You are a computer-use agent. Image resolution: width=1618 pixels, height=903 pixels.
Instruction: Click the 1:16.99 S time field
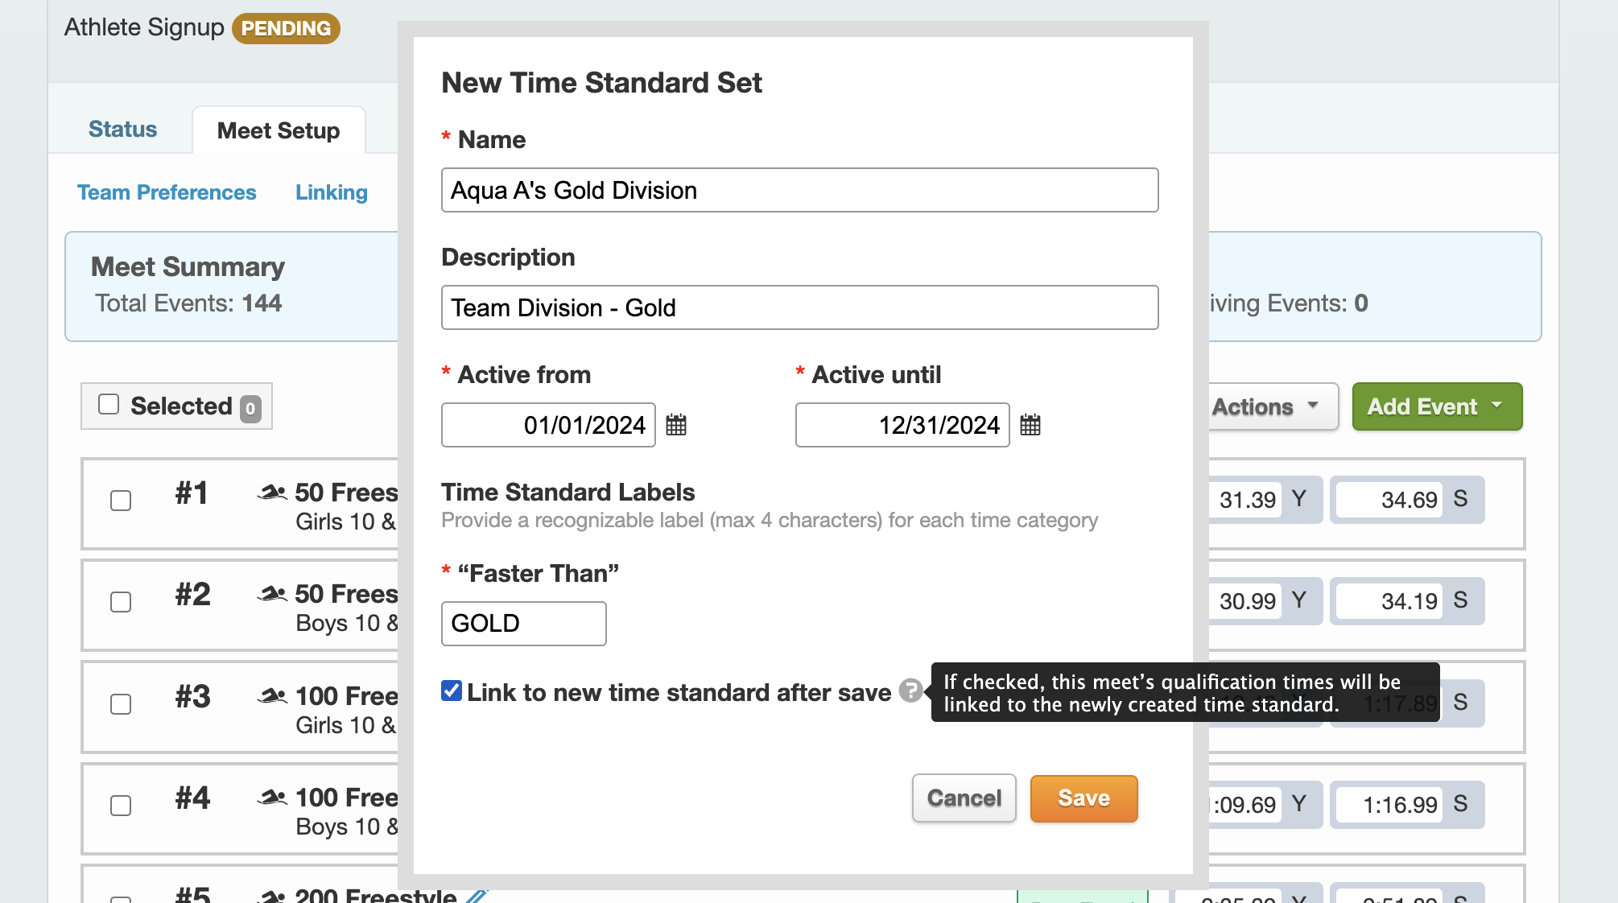pos(1389,805)
